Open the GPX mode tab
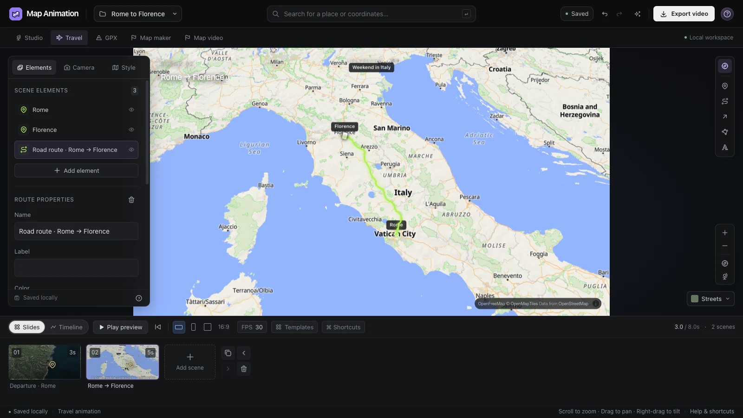 click(106, 38)
